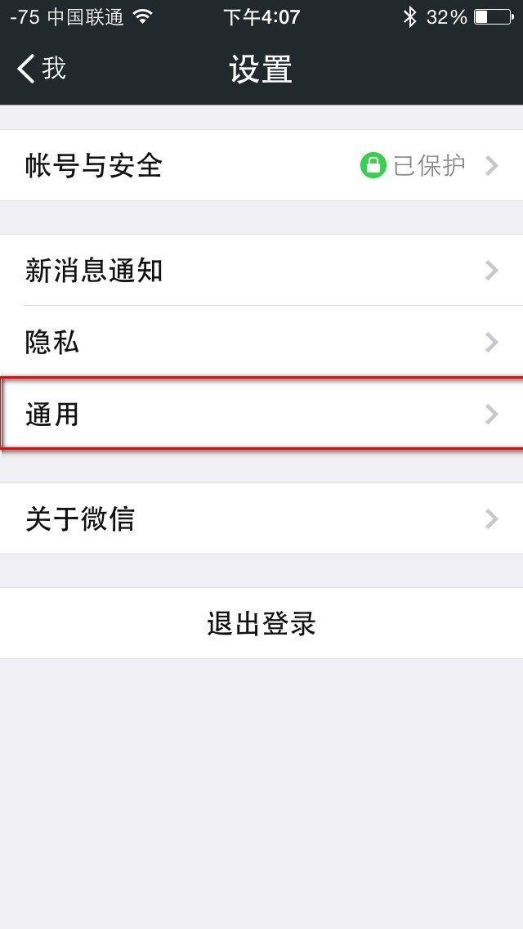Expand chevron beside 新消息通知
Viewport: 523px width, 929px height.
[492, 271]
